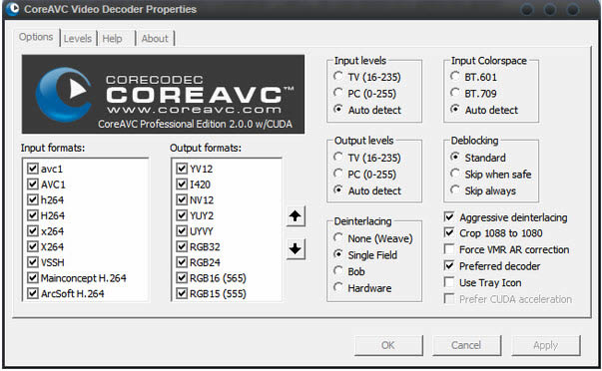Uncheck uppercase AVC1 input format
This screenshot has height=371, width=602.
(x=33, y=185)
